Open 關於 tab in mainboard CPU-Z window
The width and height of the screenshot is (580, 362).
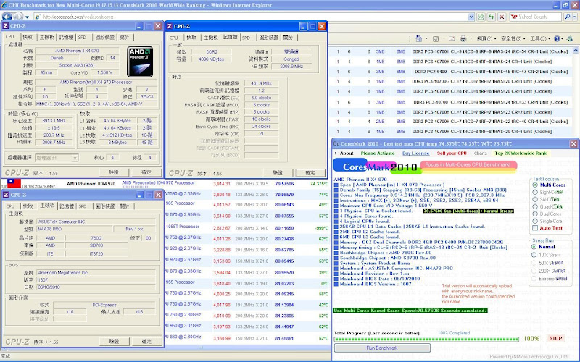[125, 206]
